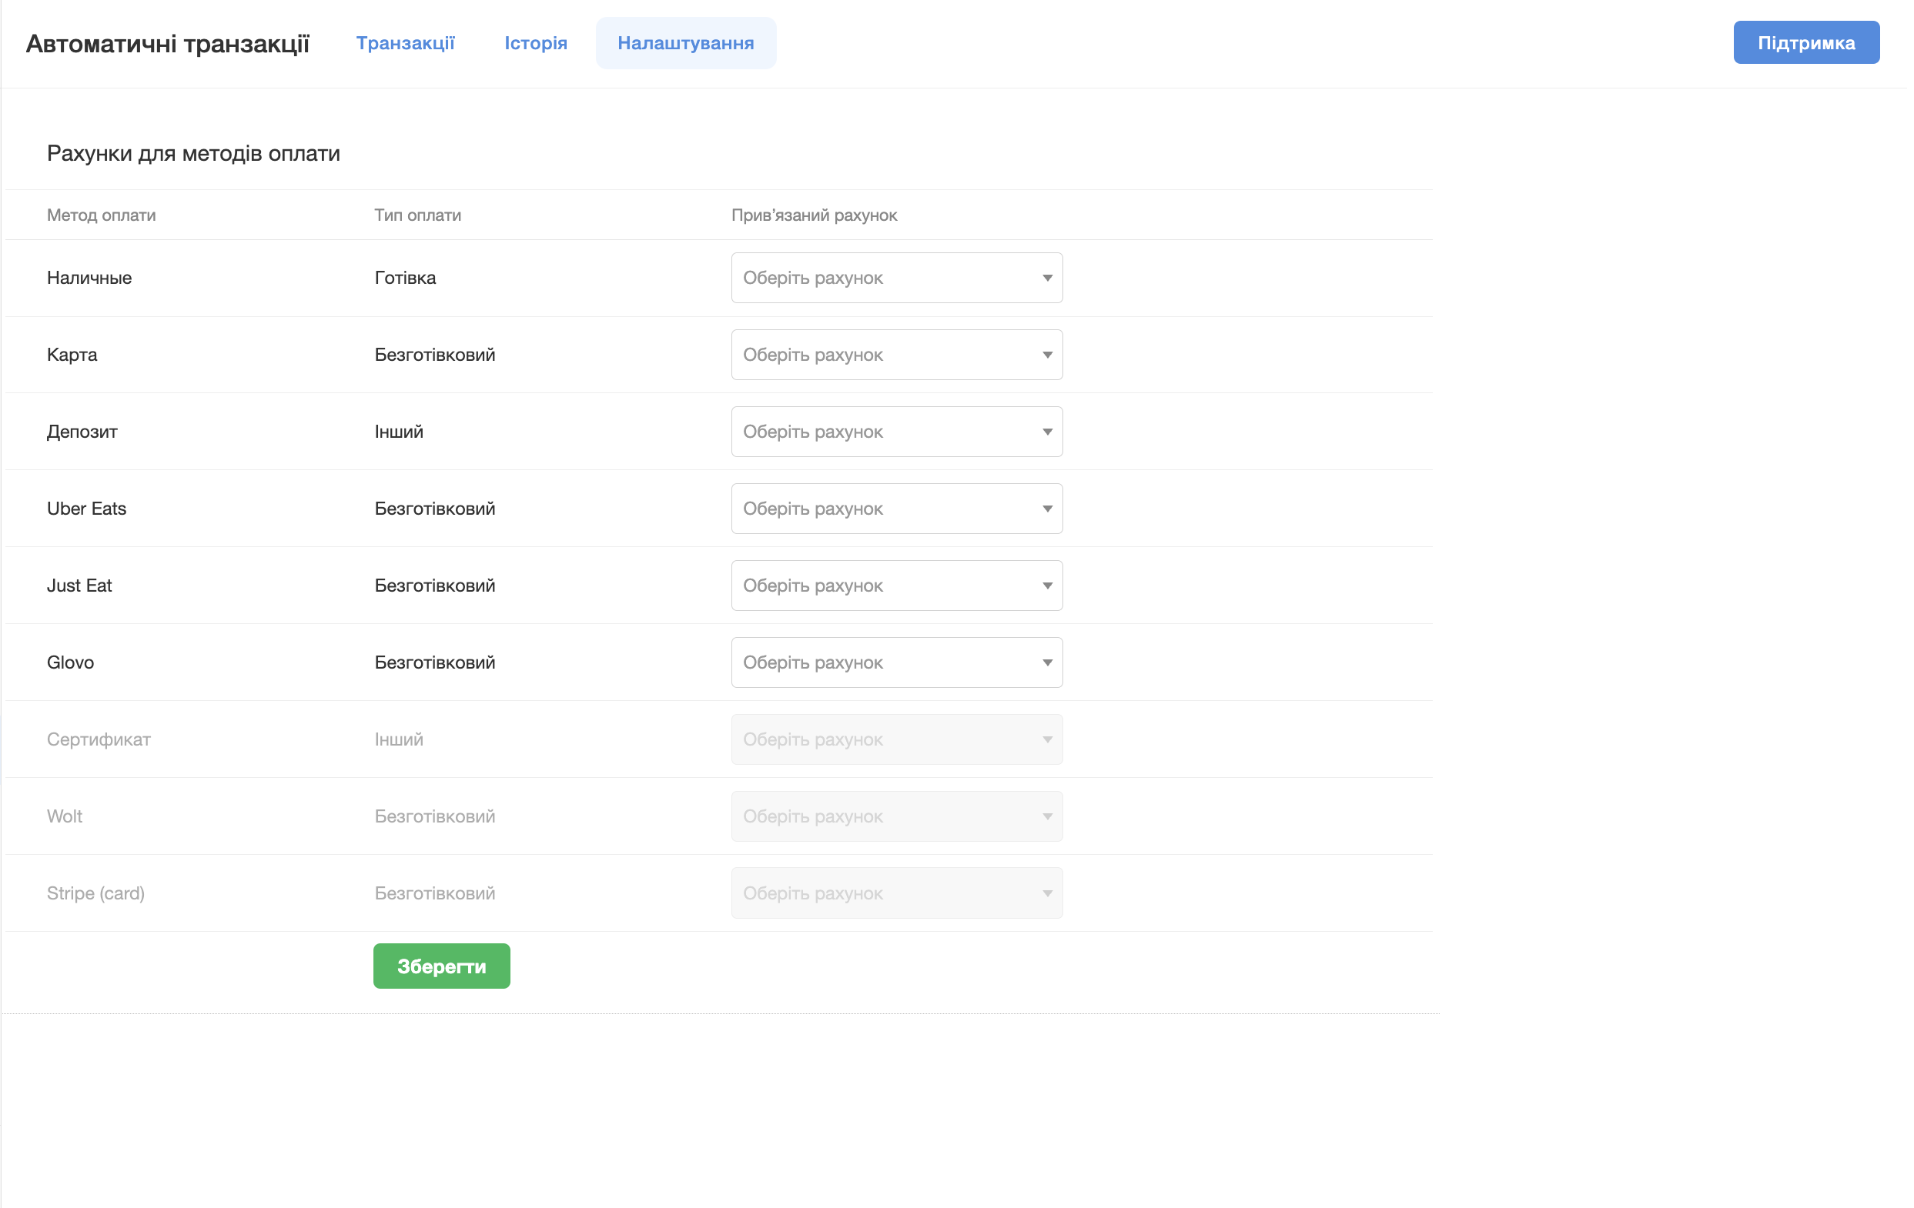Click the Тип оплати column header

click(x=417, y=215)
